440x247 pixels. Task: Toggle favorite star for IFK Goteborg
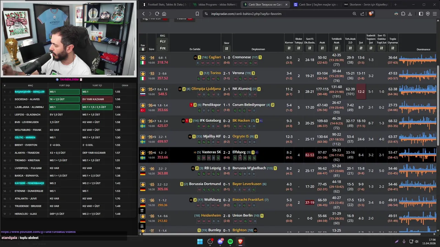point(143,121)
